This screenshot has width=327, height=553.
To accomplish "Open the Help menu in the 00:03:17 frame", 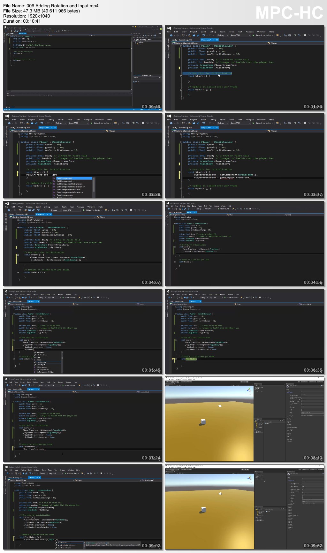I will point(271,119).
